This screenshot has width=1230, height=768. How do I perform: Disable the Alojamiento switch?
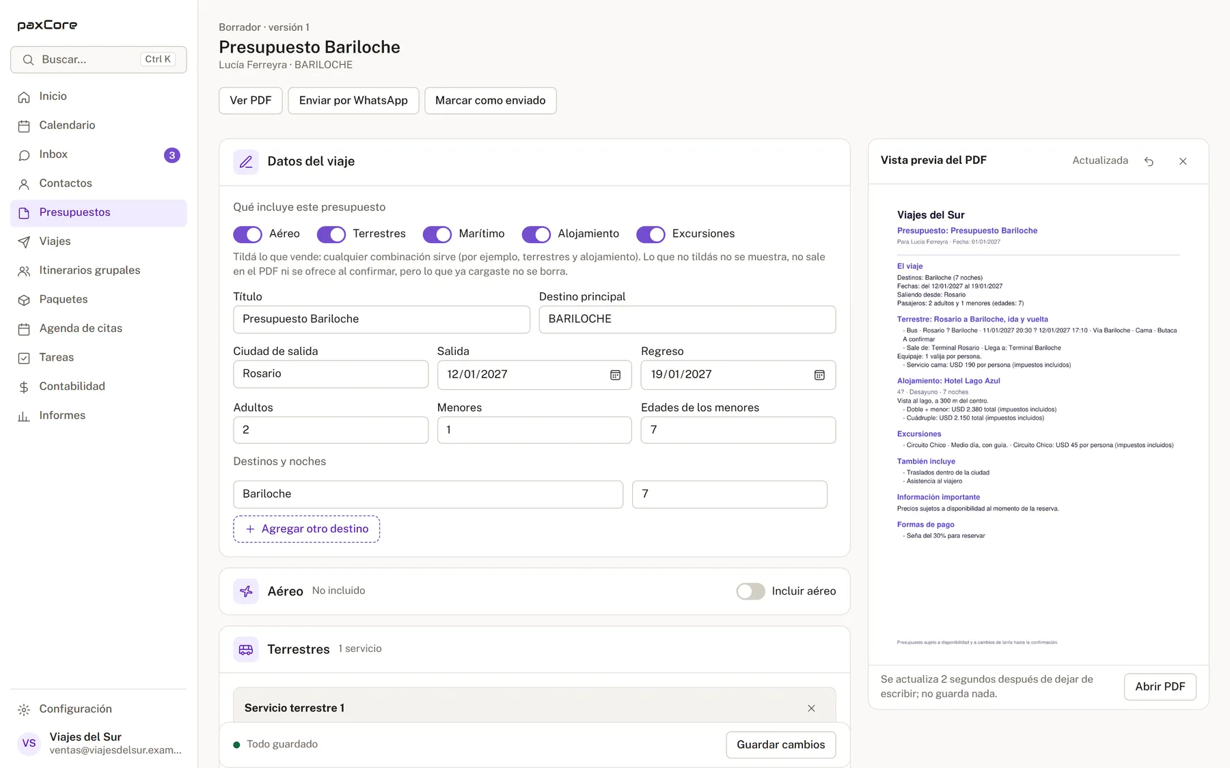click(536, 234)
